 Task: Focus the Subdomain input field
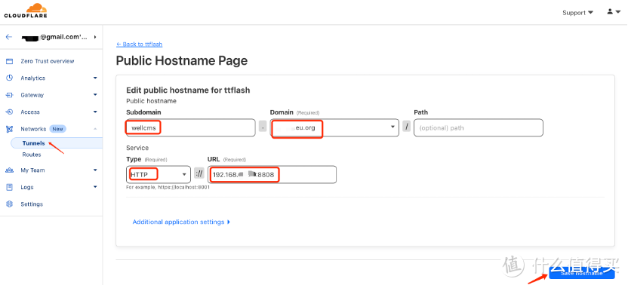pos(191,127)
